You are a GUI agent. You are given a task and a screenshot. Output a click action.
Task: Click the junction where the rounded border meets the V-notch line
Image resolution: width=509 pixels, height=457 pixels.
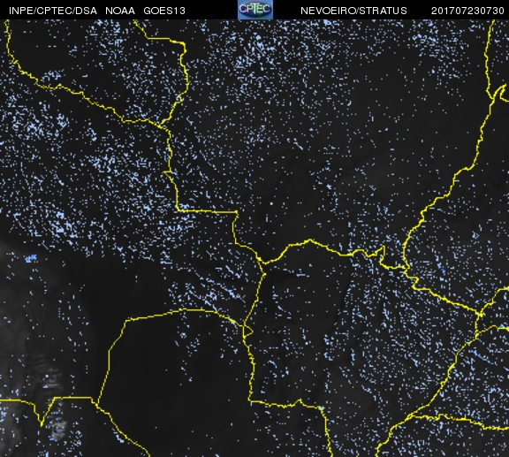(x=97, y=404)
